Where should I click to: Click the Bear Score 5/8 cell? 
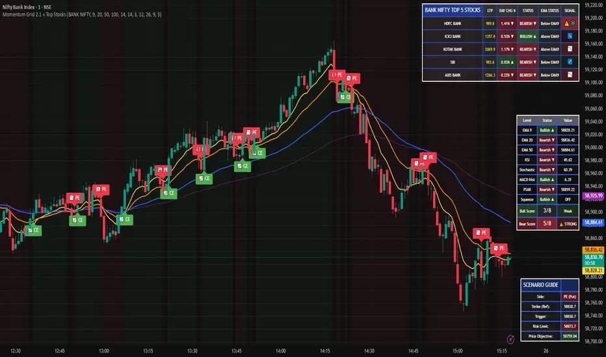pos(547,223)
